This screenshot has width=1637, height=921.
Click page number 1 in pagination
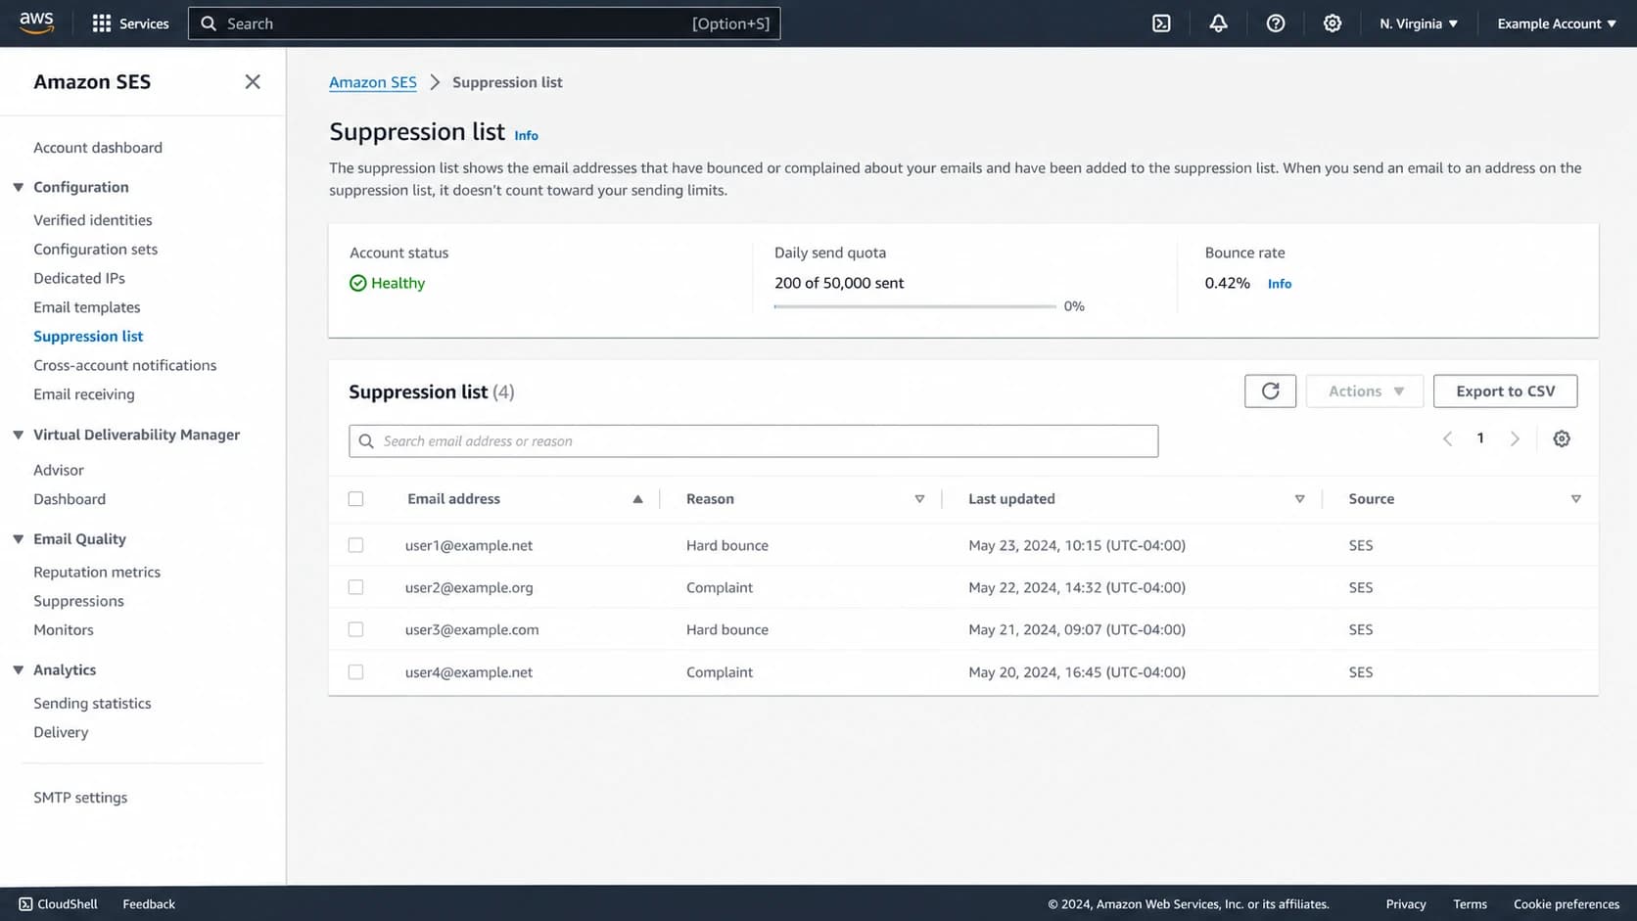(1480, 438)
